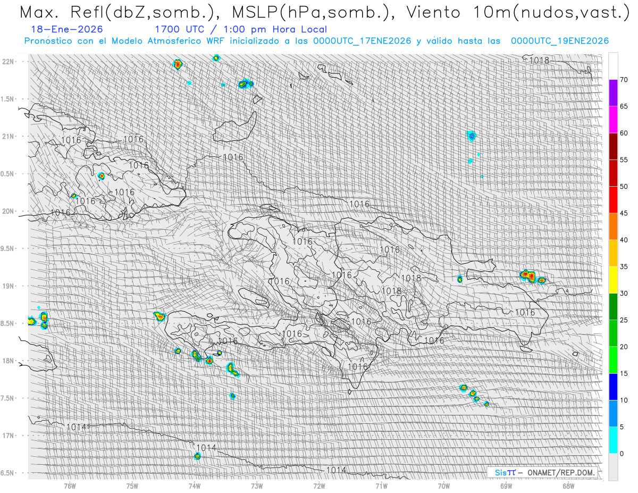
Task: Select the '55' colorbar tick label
Action: click(624, 160)
